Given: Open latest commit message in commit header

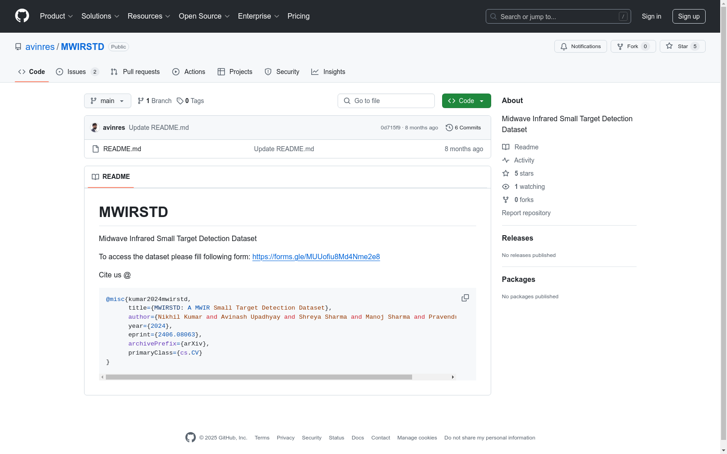Looking at the screenshot, I should click(159, 128).
